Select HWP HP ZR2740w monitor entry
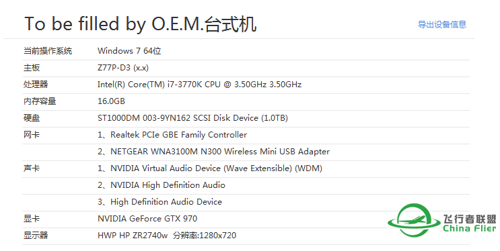Viewport: 500px width, 251px height. [167, 236]
